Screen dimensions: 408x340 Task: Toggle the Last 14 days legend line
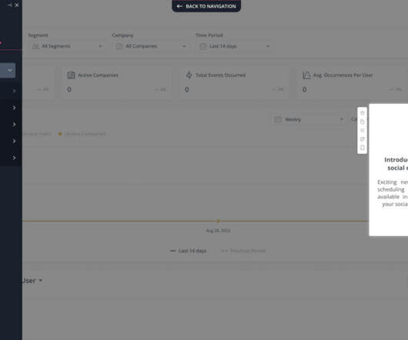point(188,251)
